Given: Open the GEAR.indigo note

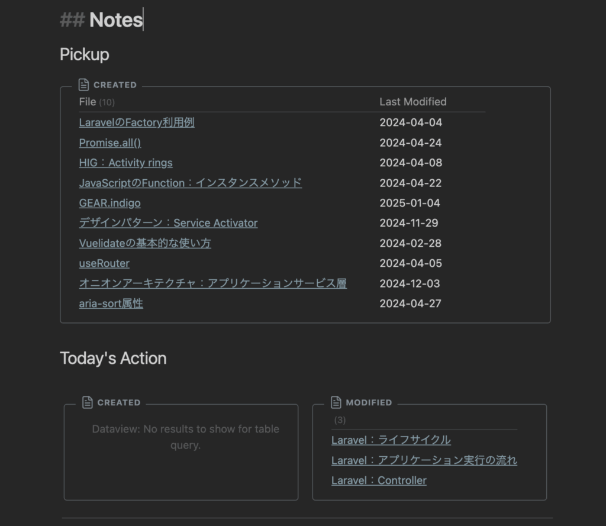Looking at the screenshot, I should point(109,203).
